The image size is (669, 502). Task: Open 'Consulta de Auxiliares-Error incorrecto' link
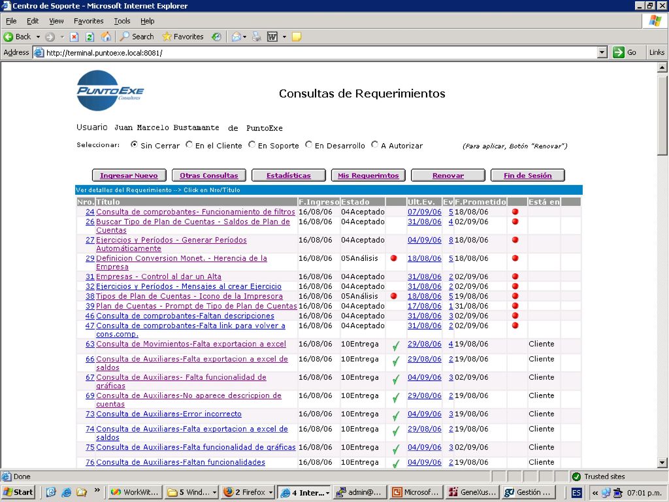[169, 414]
